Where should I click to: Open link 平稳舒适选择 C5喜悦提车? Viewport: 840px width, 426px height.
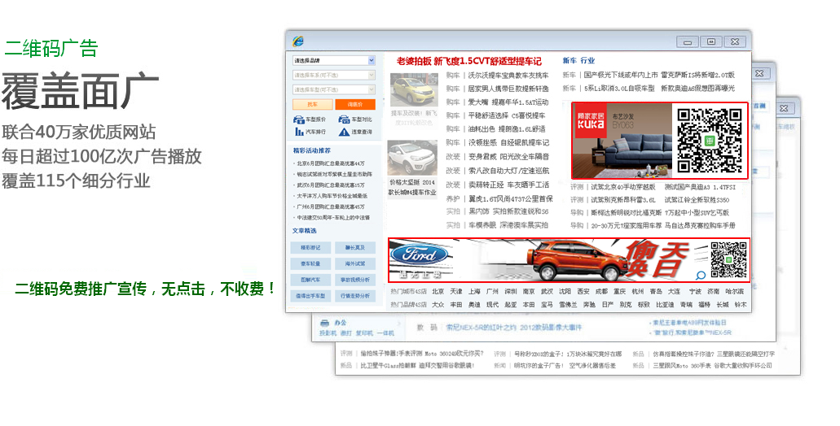pyautogui.click(x=507, y=115)
